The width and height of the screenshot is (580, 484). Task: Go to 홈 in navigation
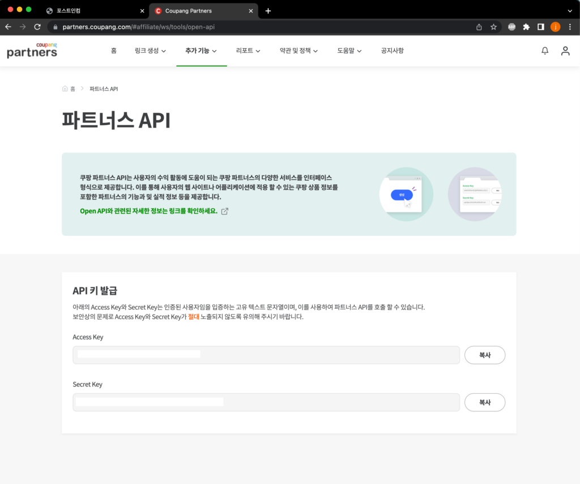tap(113, 50)
